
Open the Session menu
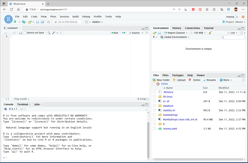click(64, 17)
